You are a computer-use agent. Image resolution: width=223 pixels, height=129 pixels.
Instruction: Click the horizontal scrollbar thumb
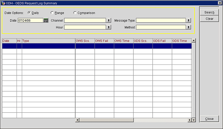106,120
